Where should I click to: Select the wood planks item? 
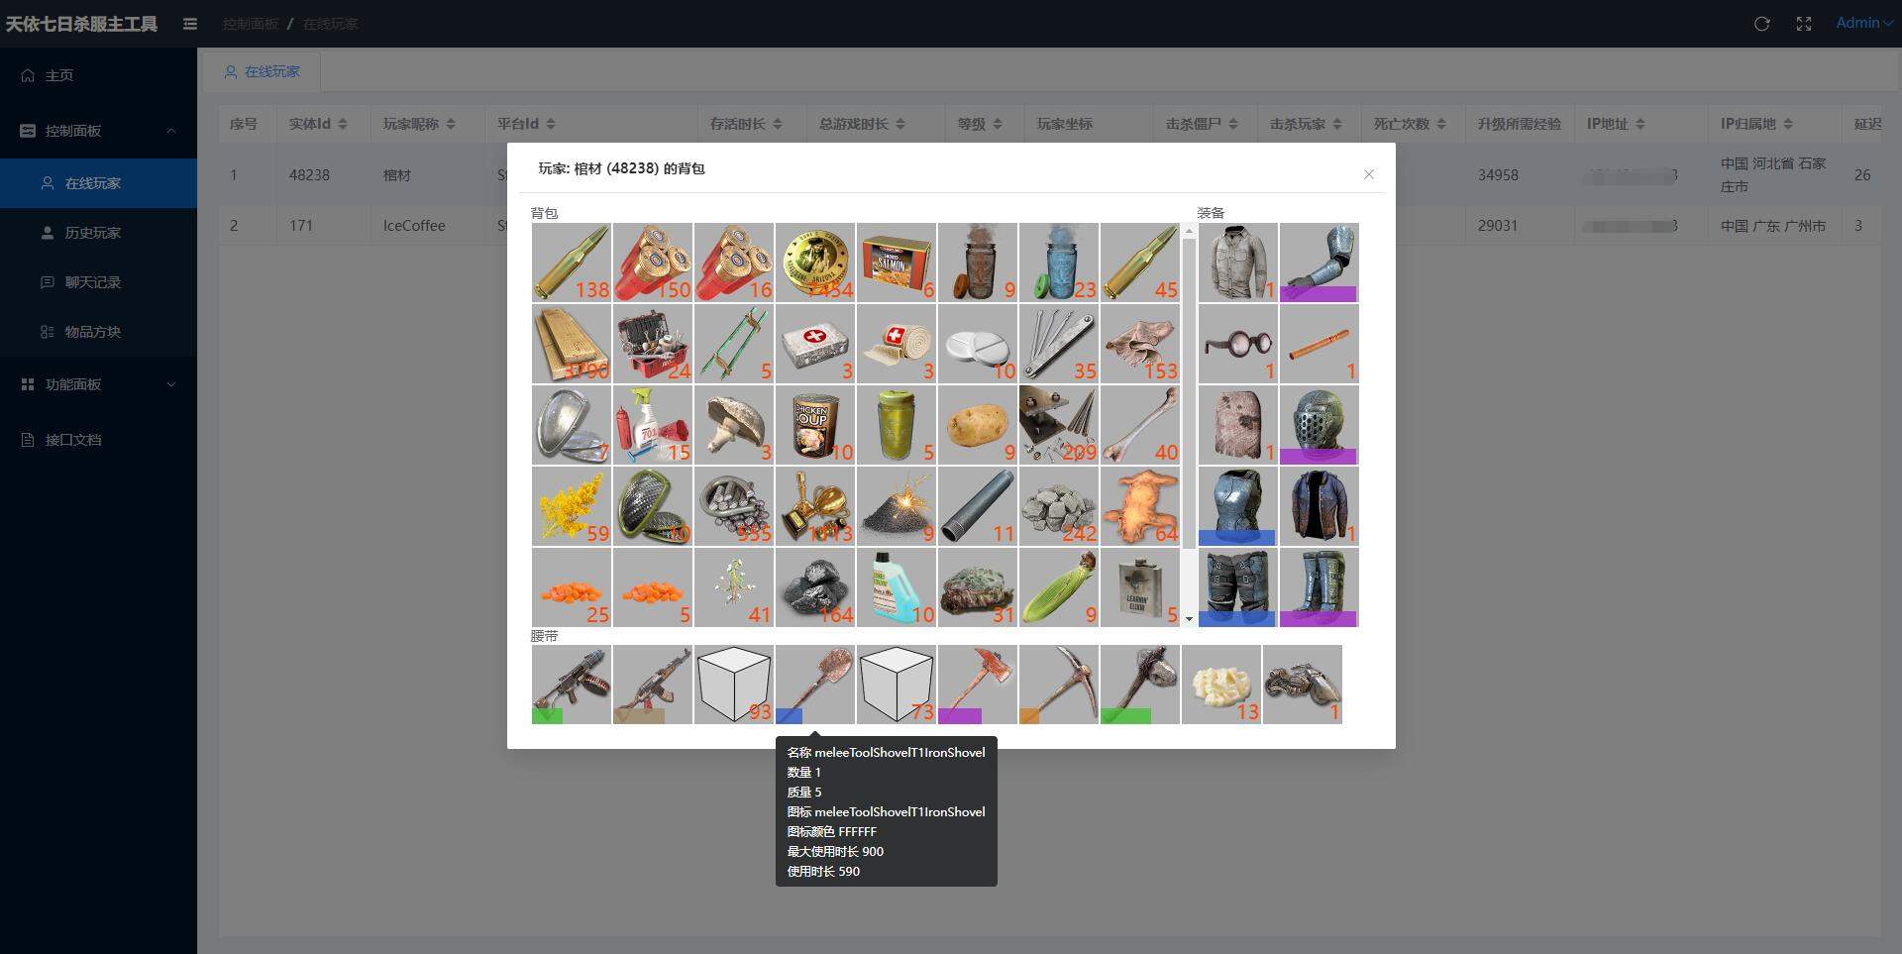pyautogui.click(x=572, y=344)
